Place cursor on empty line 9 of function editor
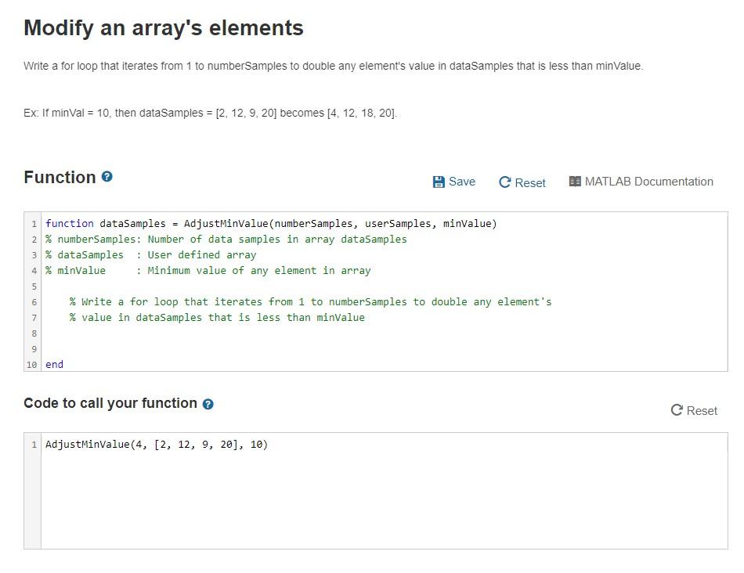Viewport: 744px width, 573px height. tap(385, 348)
